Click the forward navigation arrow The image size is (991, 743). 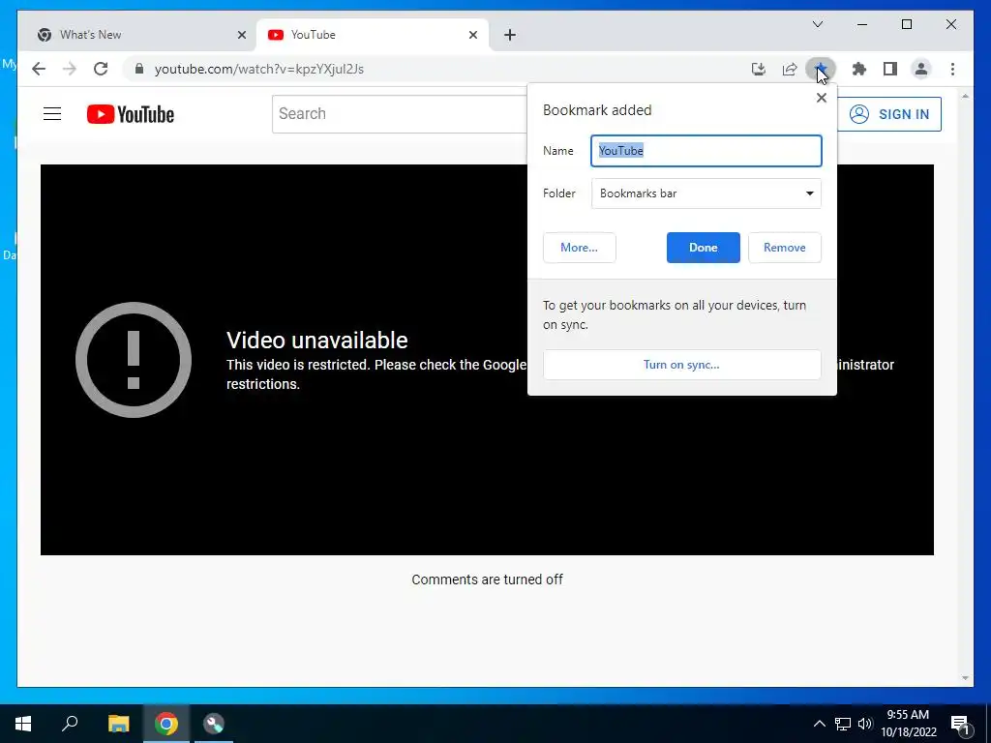point(70,69)
